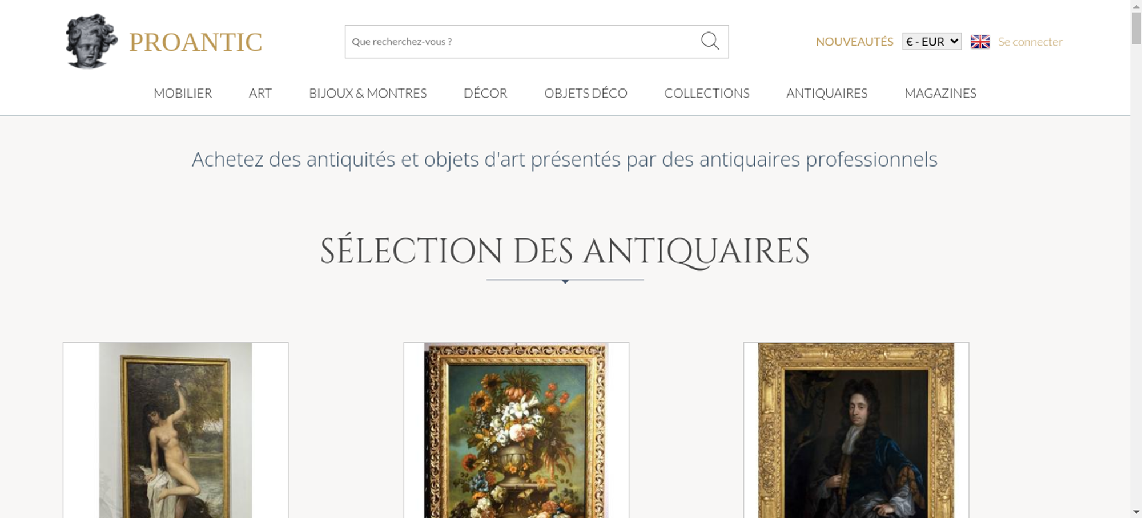Open the DÉCOR menu
Image resolution: width=1142 pixels, height=518 pixels.
485,93
